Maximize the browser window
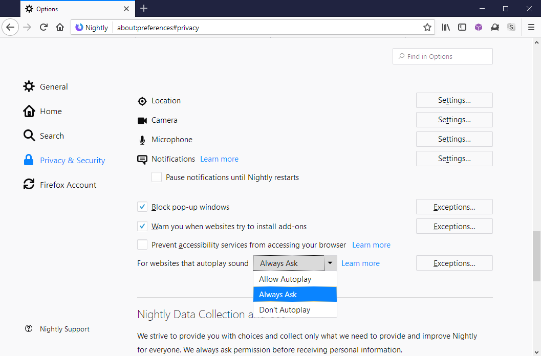The height and width of the screenshot is (356, 541). 506,9
